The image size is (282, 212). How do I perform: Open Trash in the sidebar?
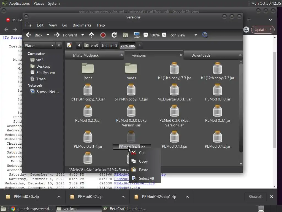(41, 79)
